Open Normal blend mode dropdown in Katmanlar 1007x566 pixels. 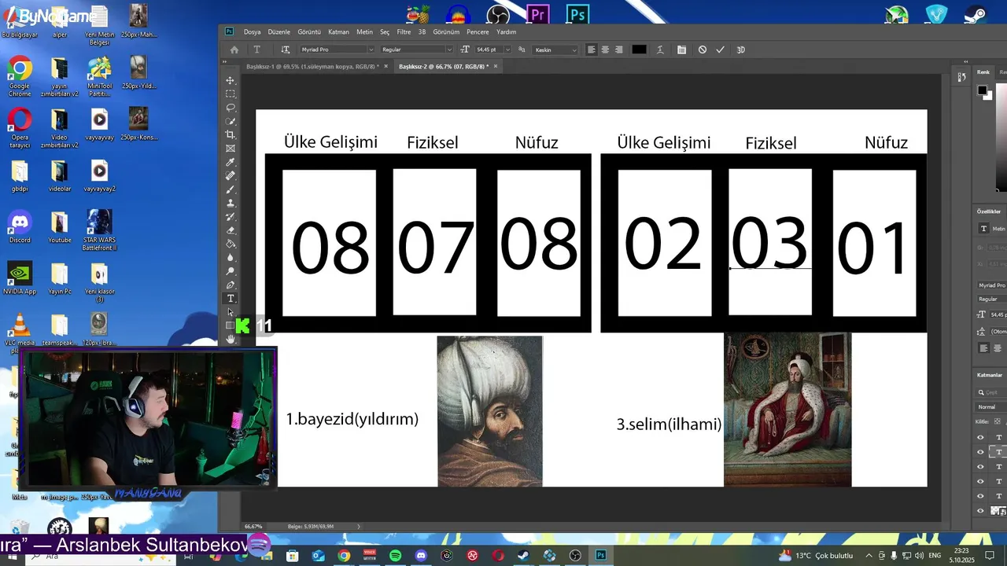click(991, 407)
